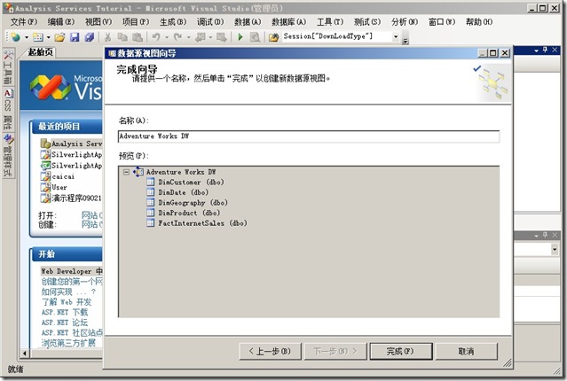Open the 文件(F) menu
Screen dimensions: 567x381
click(23, 22)
